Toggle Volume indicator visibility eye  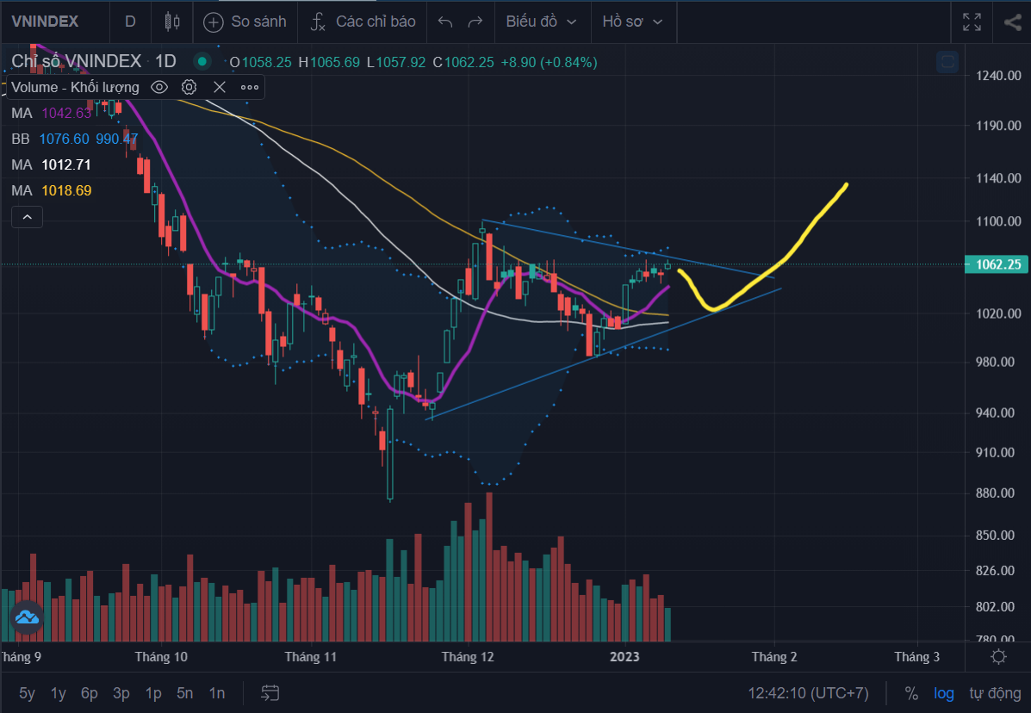tap(159, 87)
